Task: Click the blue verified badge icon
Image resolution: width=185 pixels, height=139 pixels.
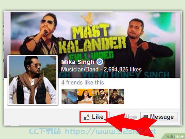Action: pos(100,62)
